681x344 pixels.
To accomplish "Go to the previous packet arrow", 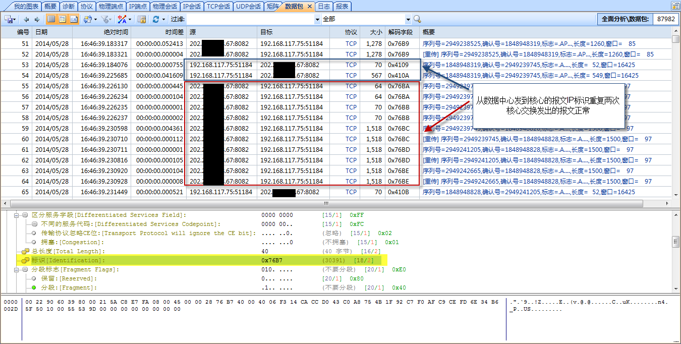I will tap(26, 19).
